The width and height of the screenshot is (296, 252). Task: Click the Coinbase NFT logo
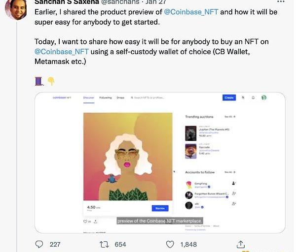pyautogui.click(x=62, y=98)
